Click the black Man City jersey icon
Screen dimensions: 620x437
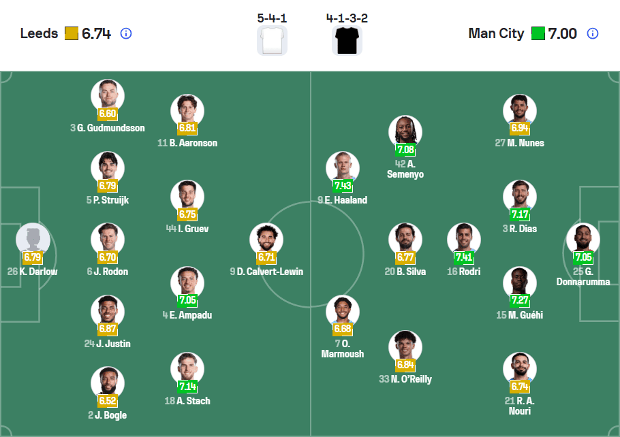[347, 39]
